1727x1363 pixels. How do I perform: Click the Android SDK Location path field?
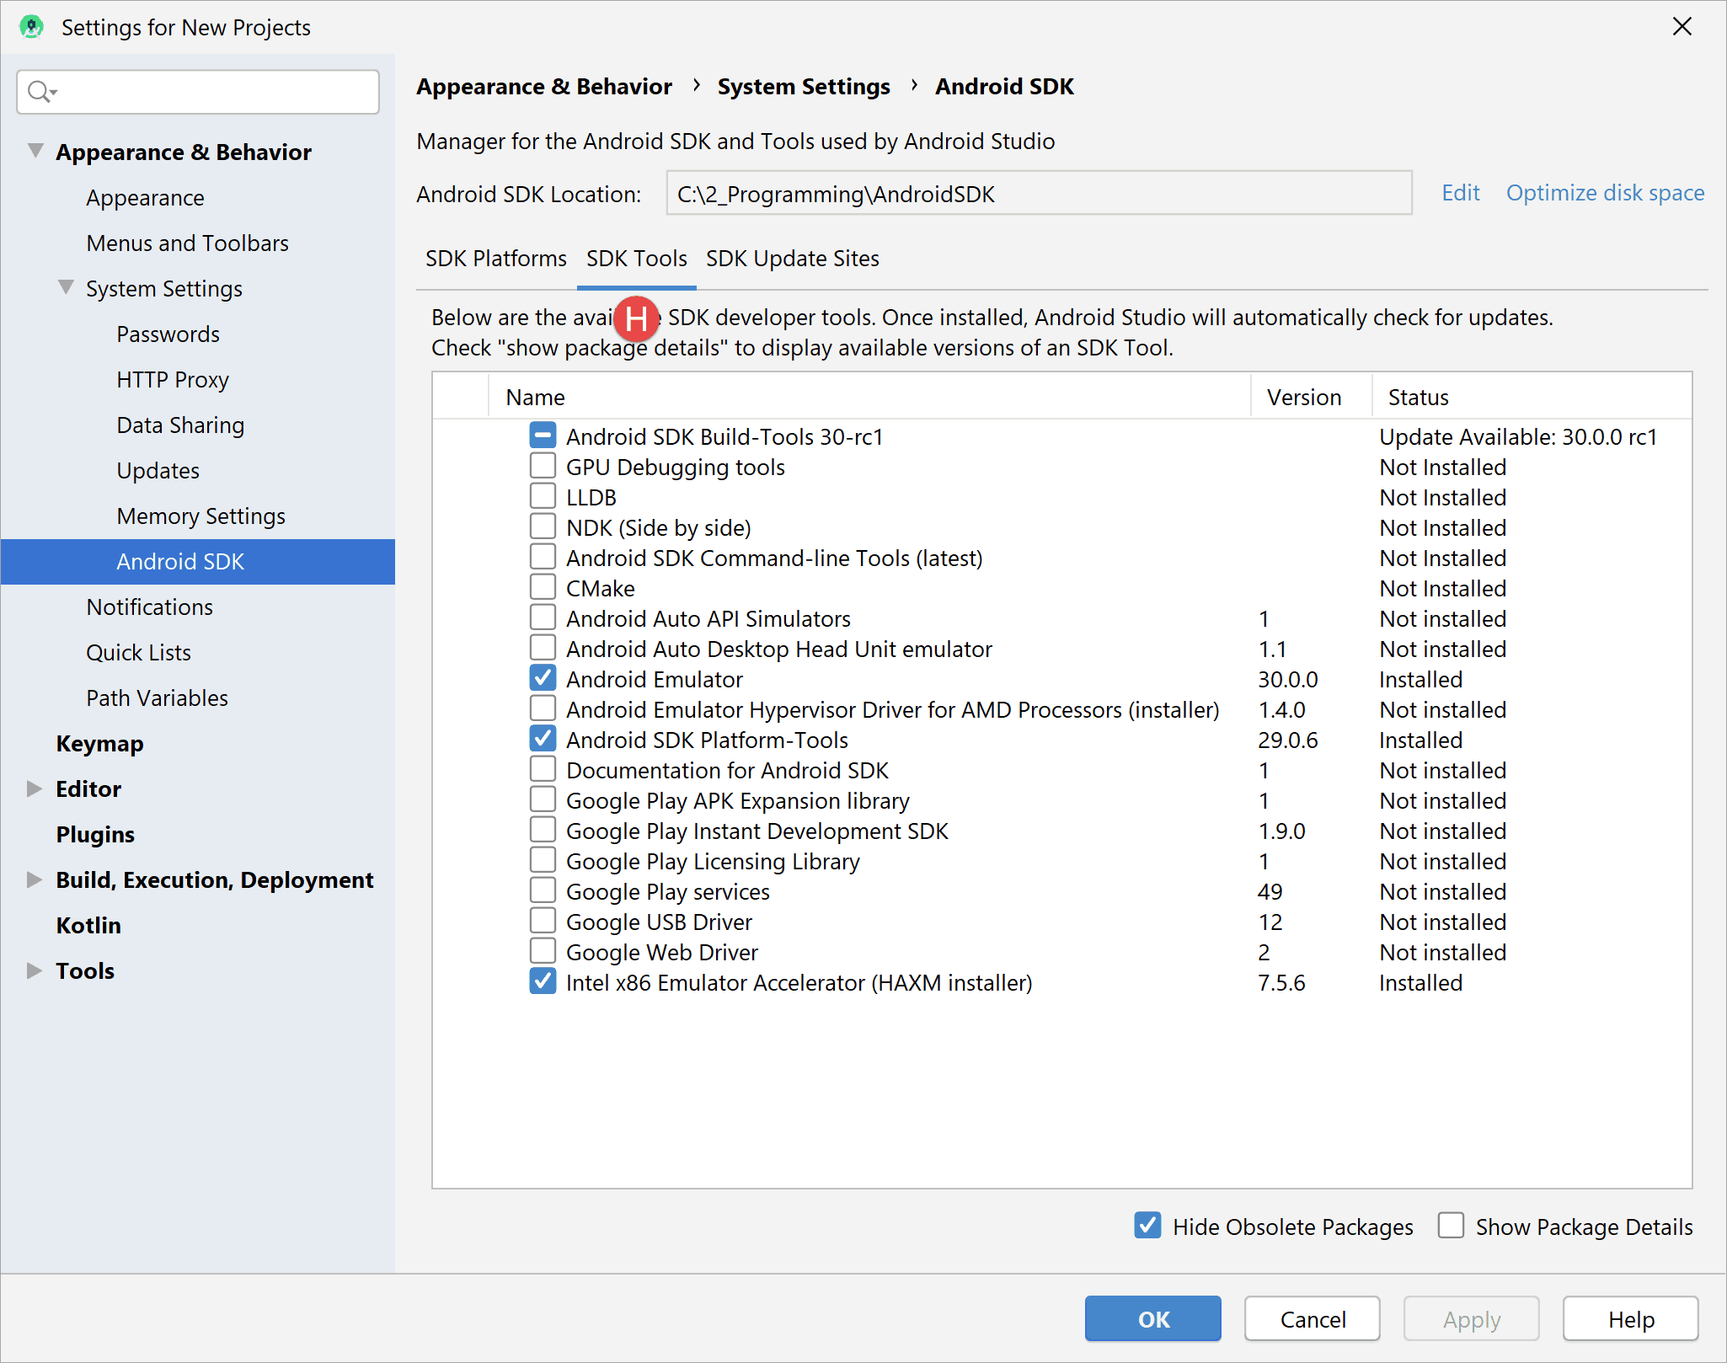coord(1039,193)
